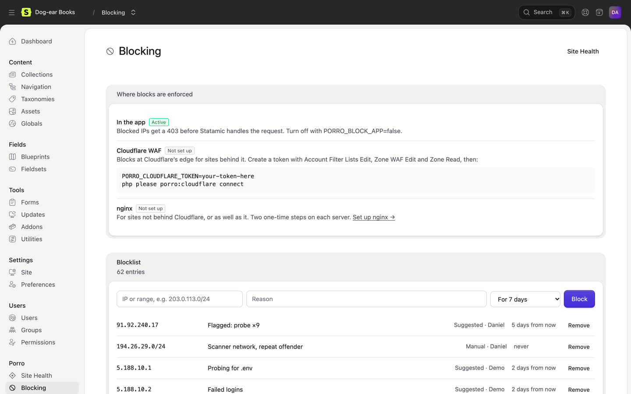Screen dimensions: 631x394
Task: Open the For 7 days duration dropdown
Action: 525,299
